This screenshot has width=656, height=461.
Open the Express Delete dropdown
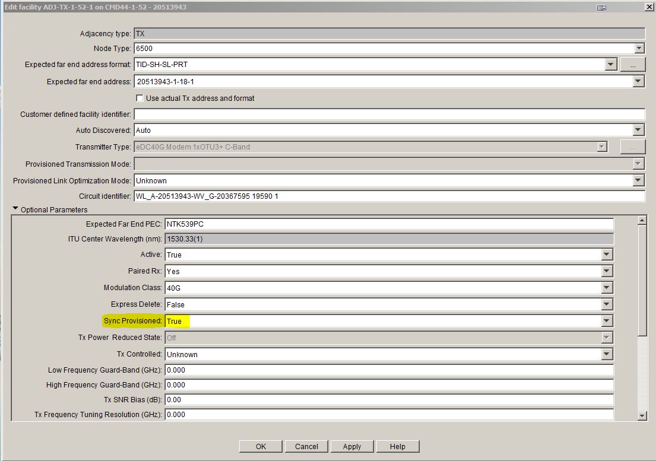[x=607, y=304]
